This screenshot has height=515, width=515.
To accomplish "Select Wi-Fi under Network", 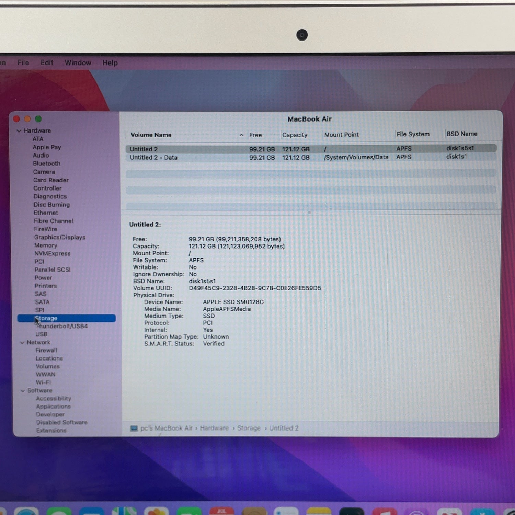I will [x=43, y=382].
